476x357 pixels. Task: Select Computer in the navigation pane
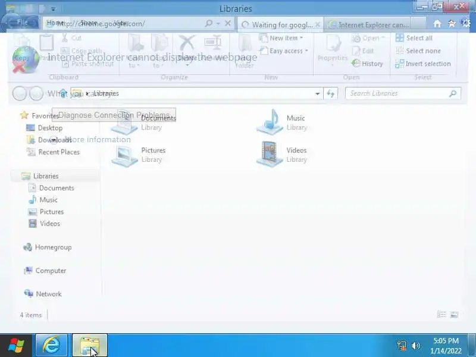[45, 271]
